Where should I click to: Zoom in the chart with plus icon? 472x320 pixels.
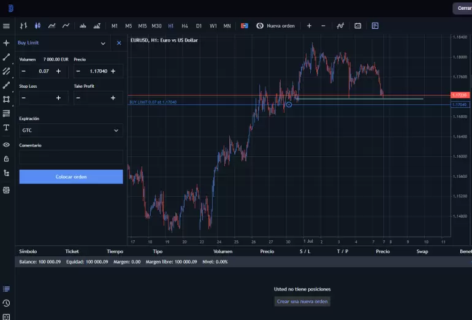pos(309,26)
